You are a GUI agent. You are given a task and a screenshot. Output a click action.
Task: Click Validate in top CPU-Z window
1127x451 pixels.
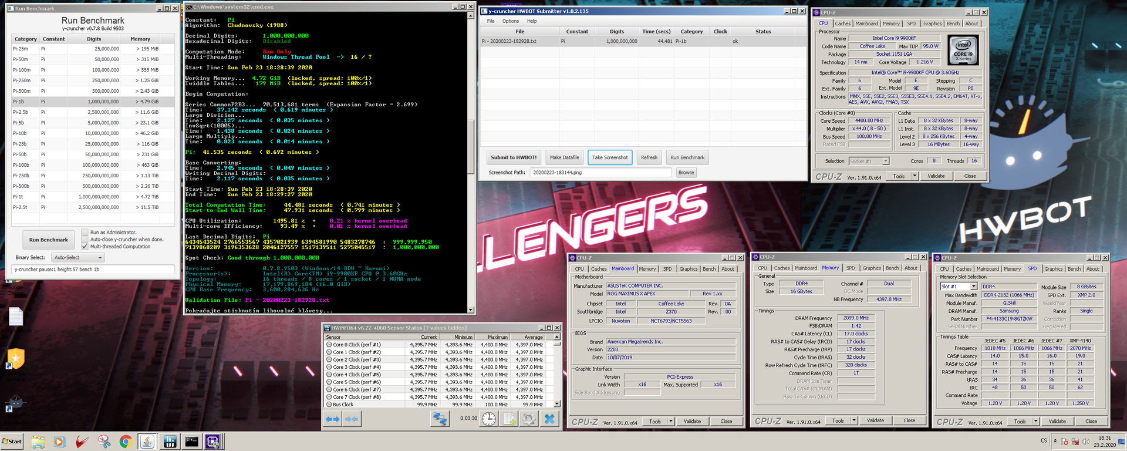click(936, 176)
